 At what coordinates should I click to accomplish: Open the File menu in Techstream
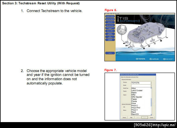[105, 14]
